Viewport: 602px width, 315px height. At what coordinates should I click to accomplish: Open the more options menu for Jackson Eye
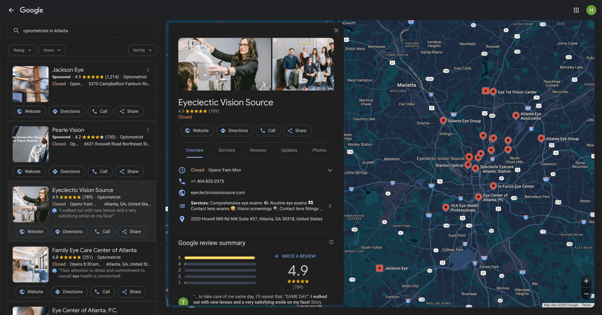pyautogui.click(x=148, y=70)
